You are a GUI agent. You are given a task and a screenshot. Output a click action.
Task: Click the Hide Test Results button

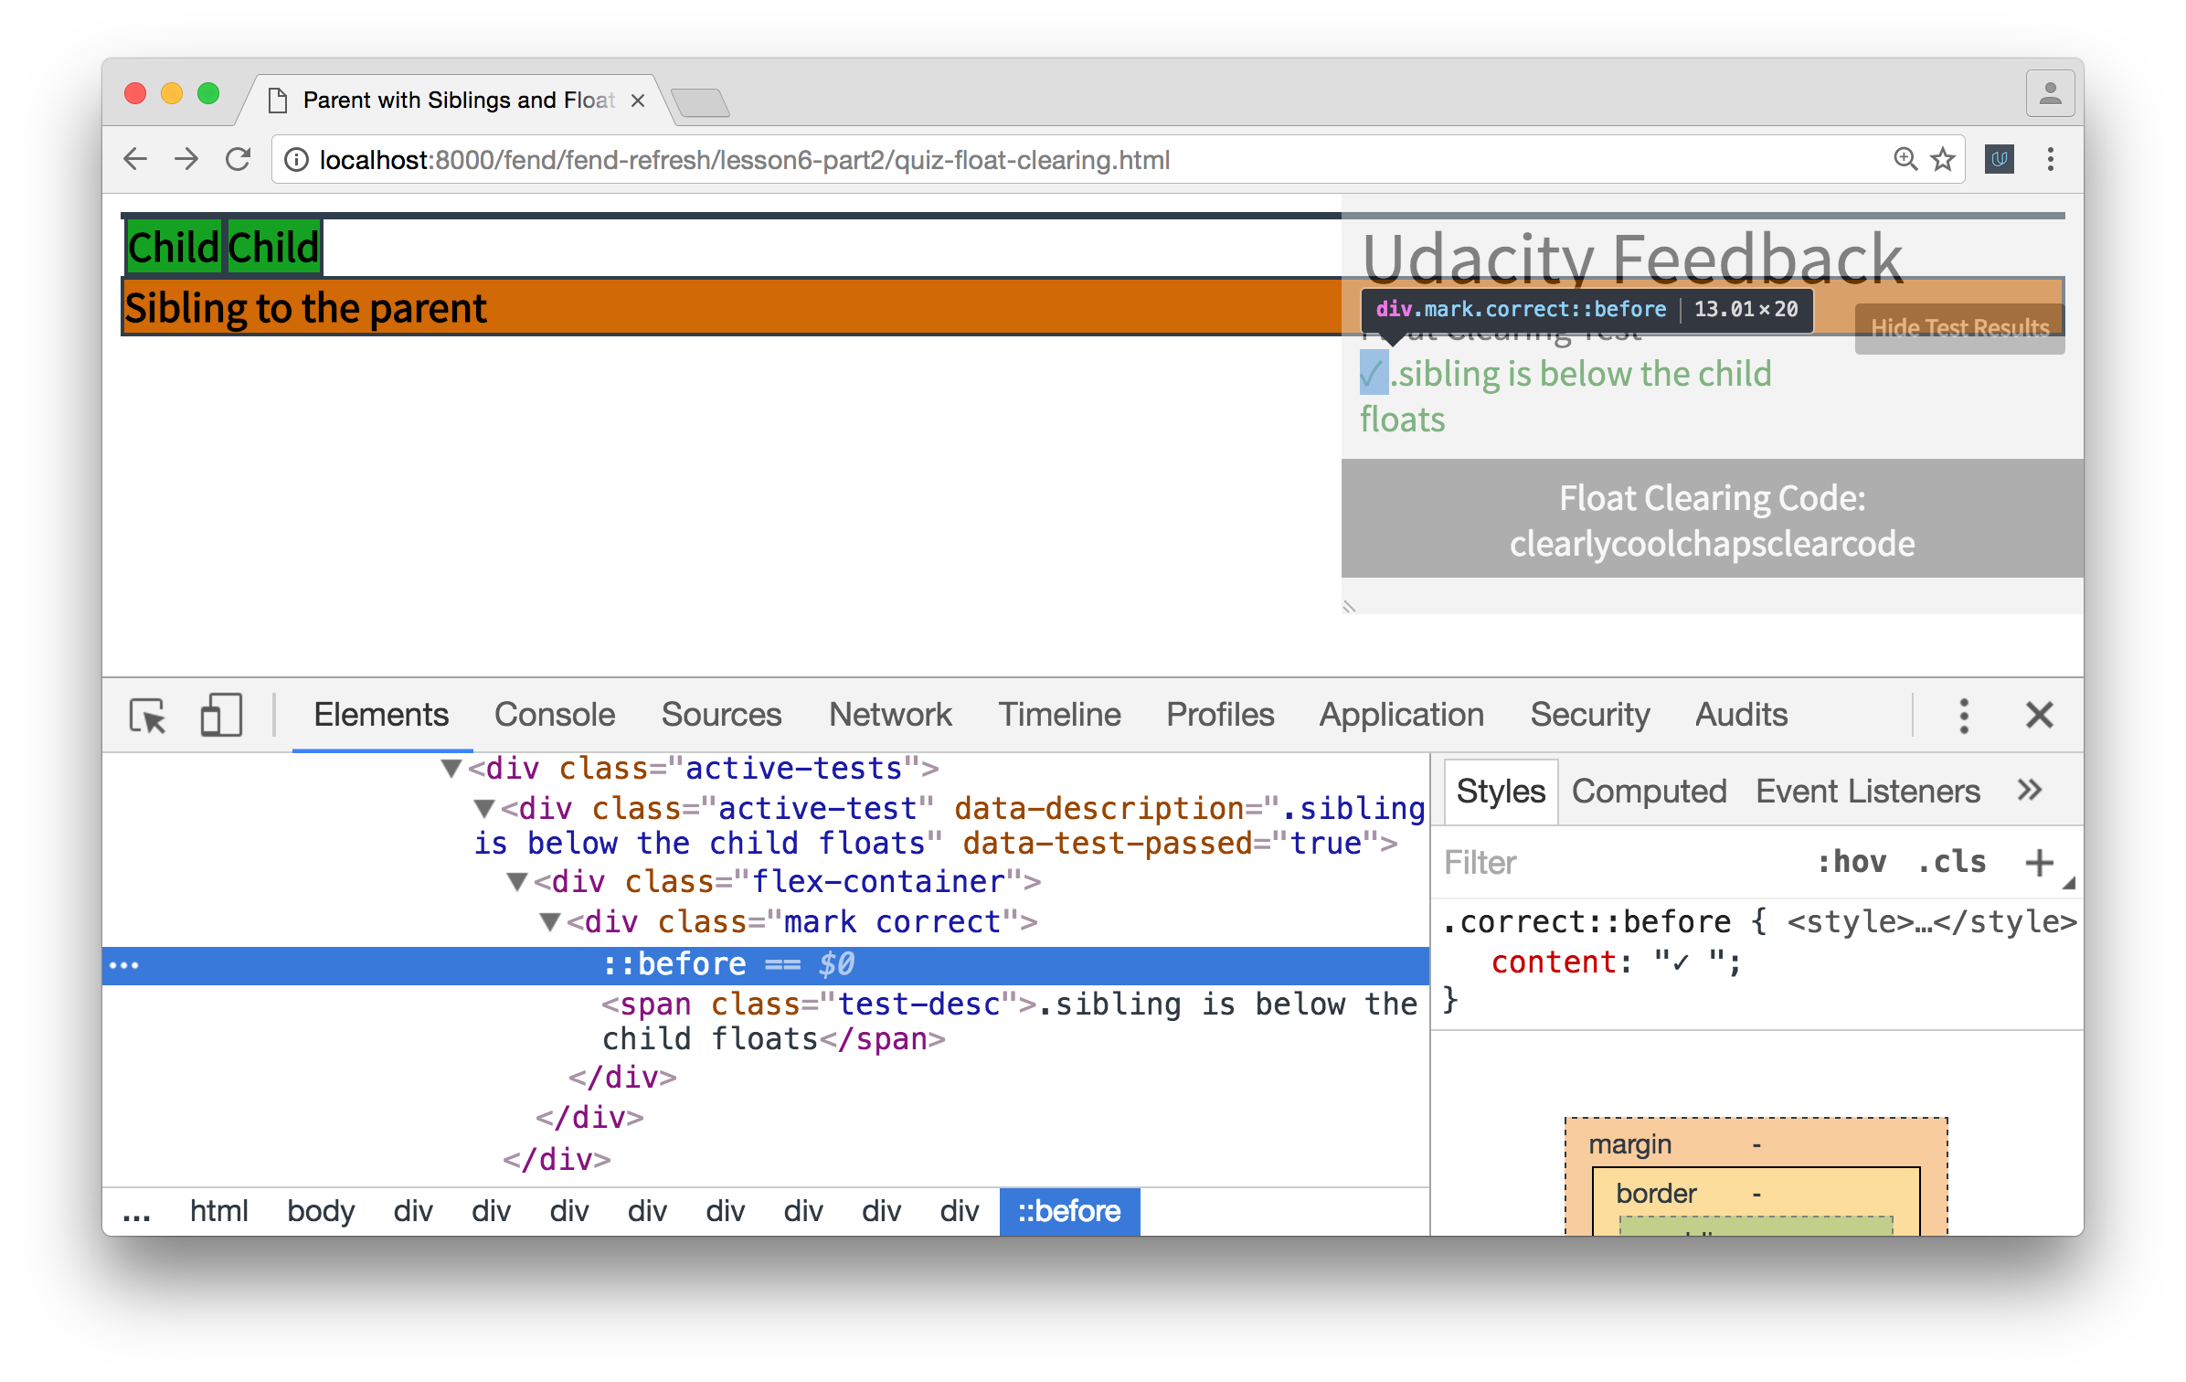pyautogui.click(x=1955, y=326)
